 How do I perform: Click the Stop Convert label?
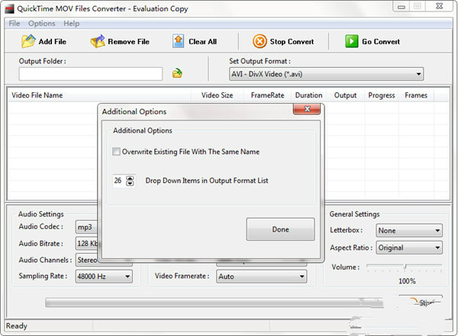292,41
